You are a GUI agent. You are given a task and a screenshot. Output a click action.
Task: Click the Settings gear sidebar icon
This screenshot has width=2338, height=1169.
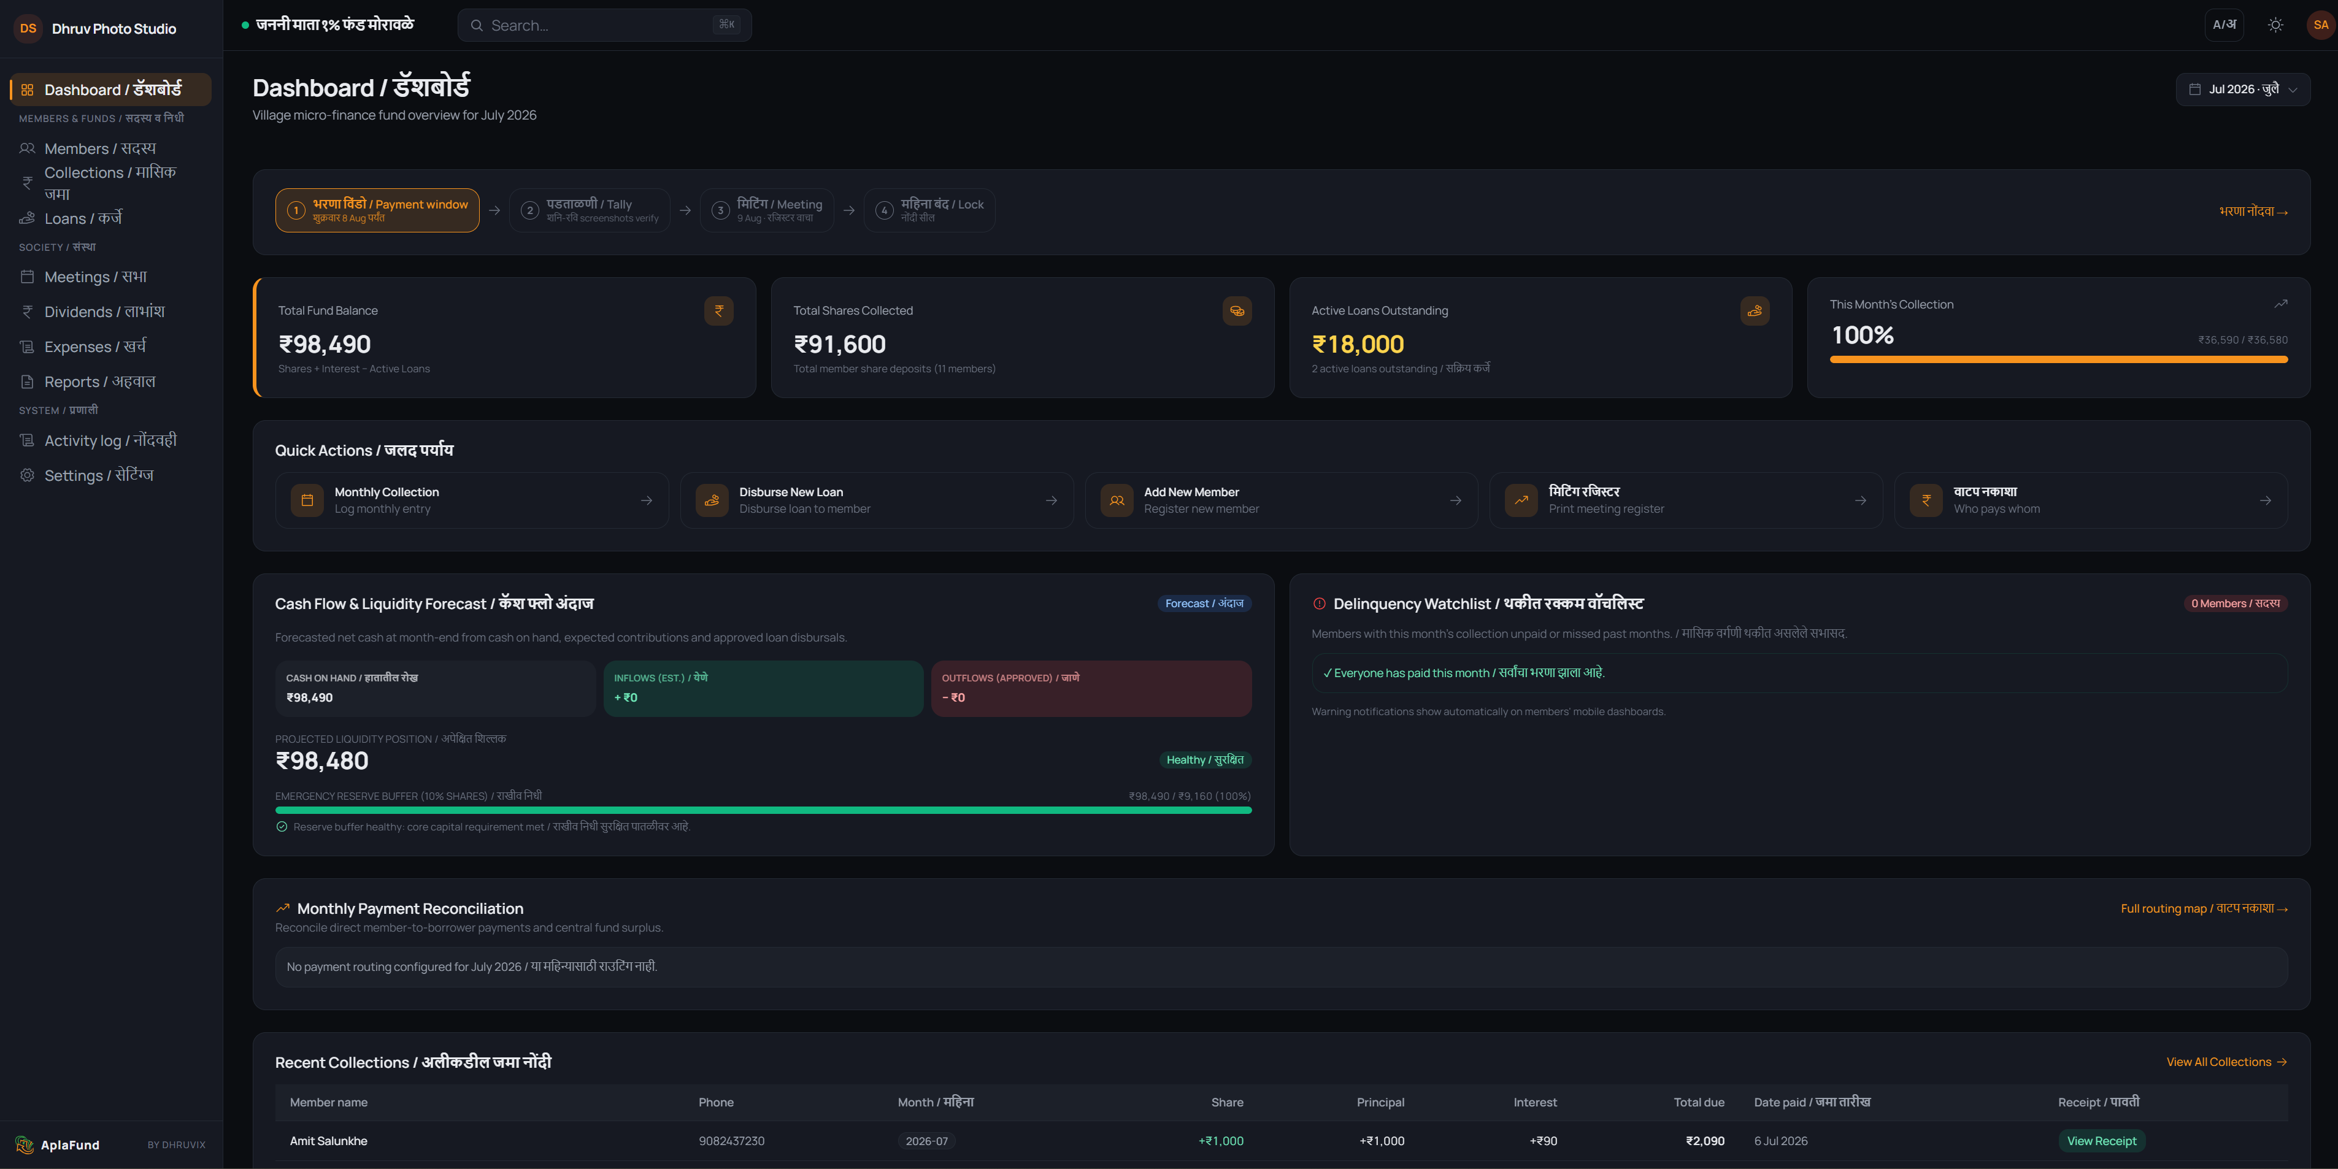(27, 475)
